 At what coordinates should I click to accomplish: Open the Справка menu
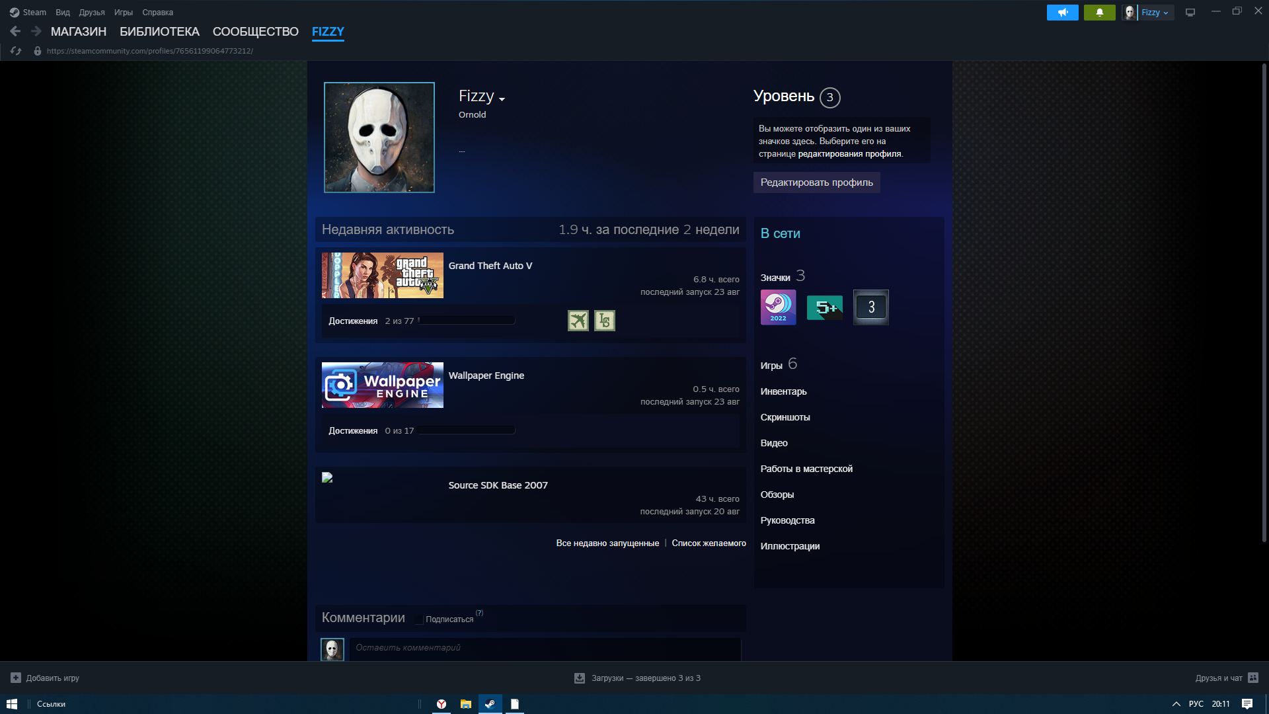[157, 13]
